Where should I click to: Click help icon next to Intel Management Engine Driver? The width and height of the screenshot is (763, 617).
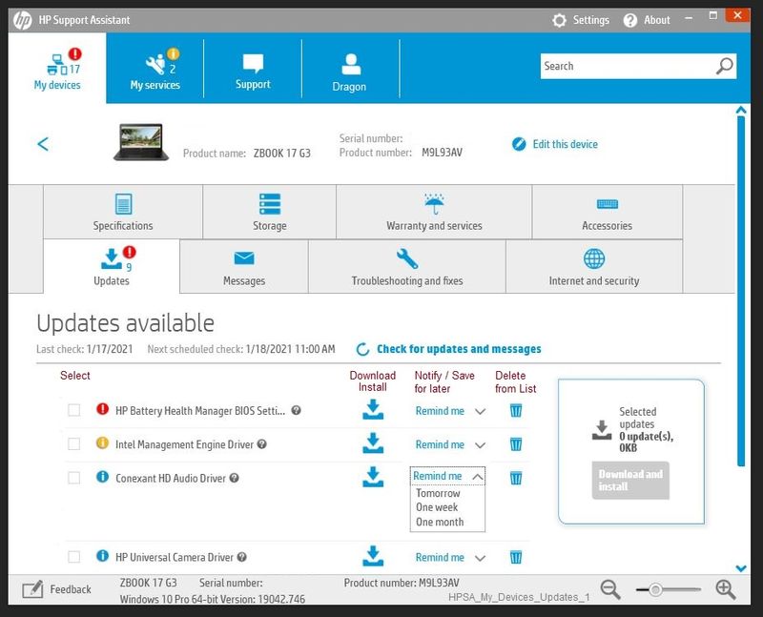click(x=261, y=443)
